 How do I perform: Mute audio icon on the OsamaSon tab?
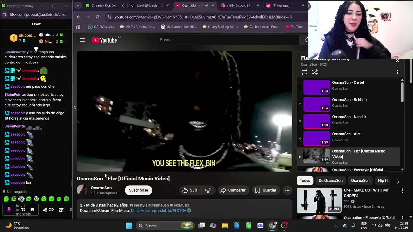point(206,5)
